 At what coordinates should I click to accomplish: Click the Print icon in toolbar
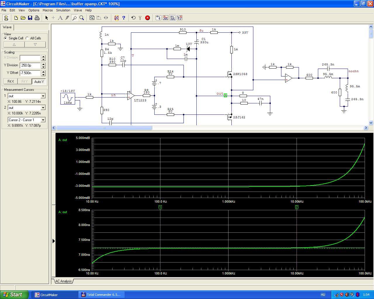coord(37,18)
